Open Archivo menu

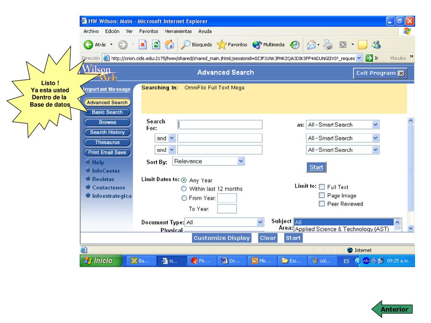91,31
